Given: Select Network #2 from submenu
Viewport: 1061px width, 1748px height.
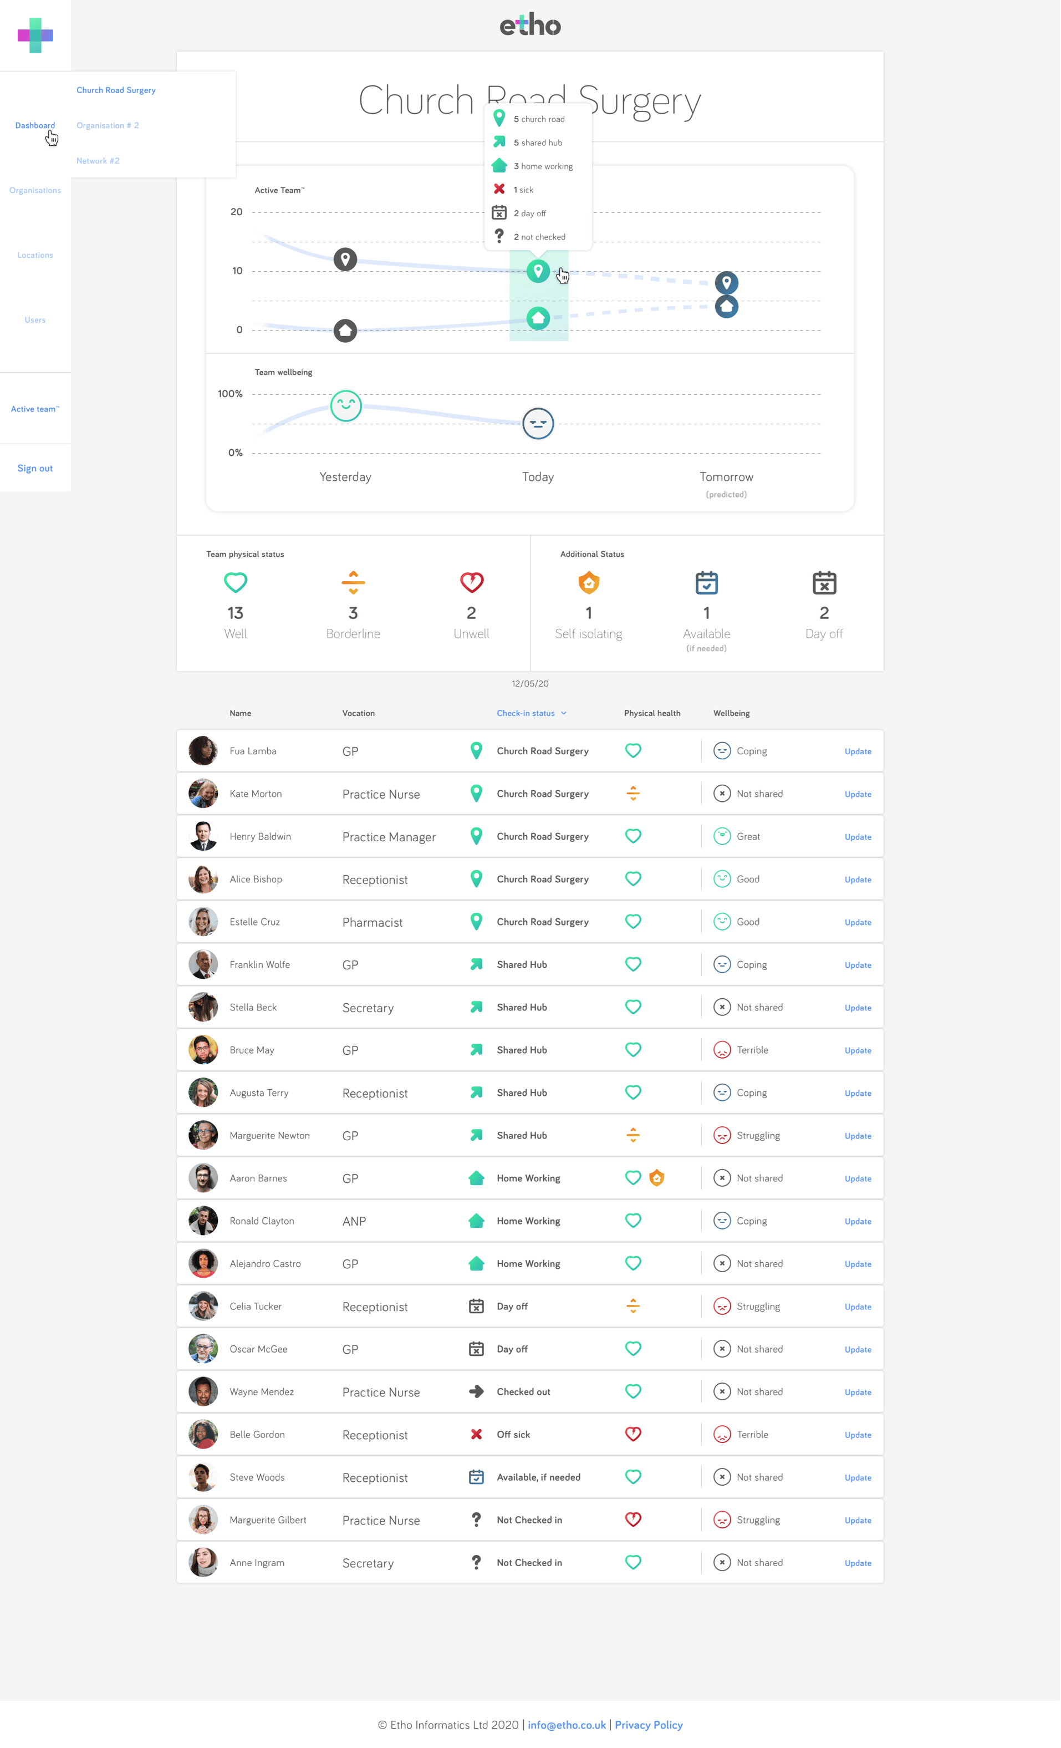Looking at the screenshot, I should (x=98, y=161).
